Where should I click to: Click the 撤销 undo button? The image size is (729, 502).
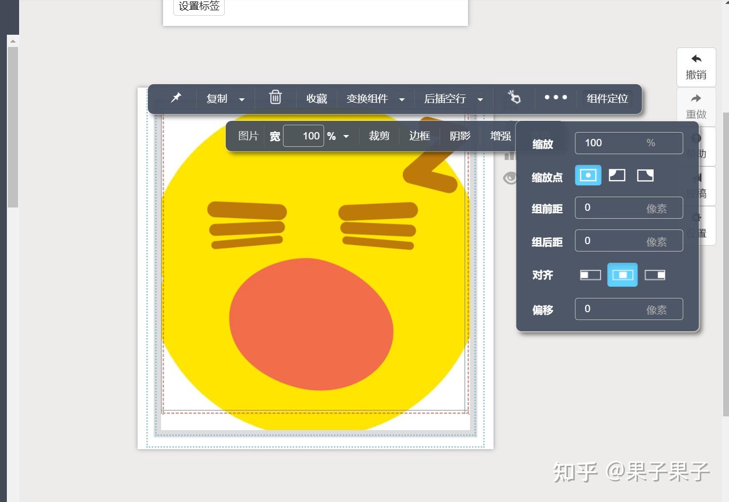pyautogui.click(x=696, y=67)
